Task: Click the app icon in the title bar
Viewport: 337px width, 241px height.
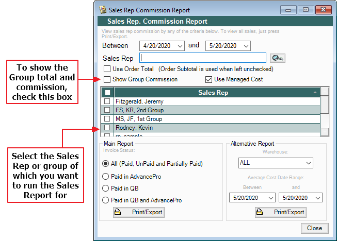Action: (102, 10)
